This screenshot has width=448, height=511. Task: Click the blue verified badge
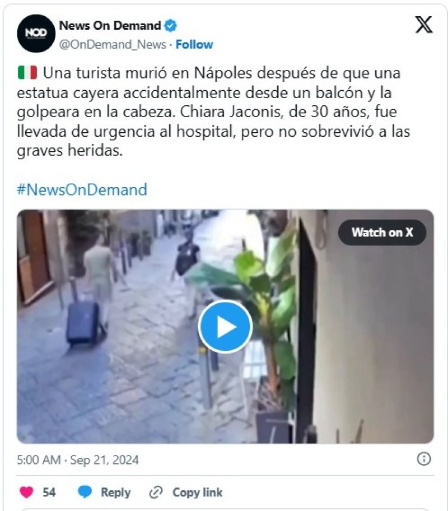click(170, 25)
